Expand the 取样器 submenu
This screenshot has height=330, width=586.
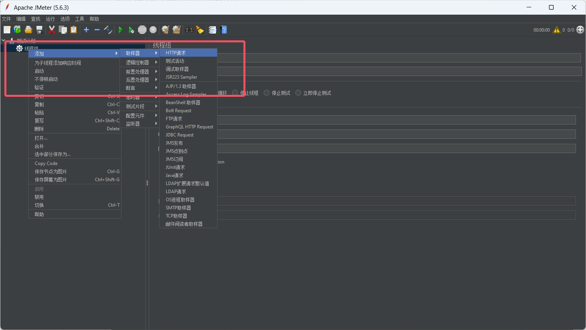(140, 53)
